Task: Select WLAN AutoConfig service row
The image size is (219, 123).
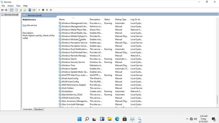Action: click(x=101, y=82)
